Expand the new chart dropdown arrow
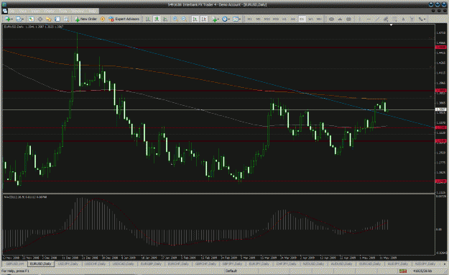The image size is (449, 275). 11,19
